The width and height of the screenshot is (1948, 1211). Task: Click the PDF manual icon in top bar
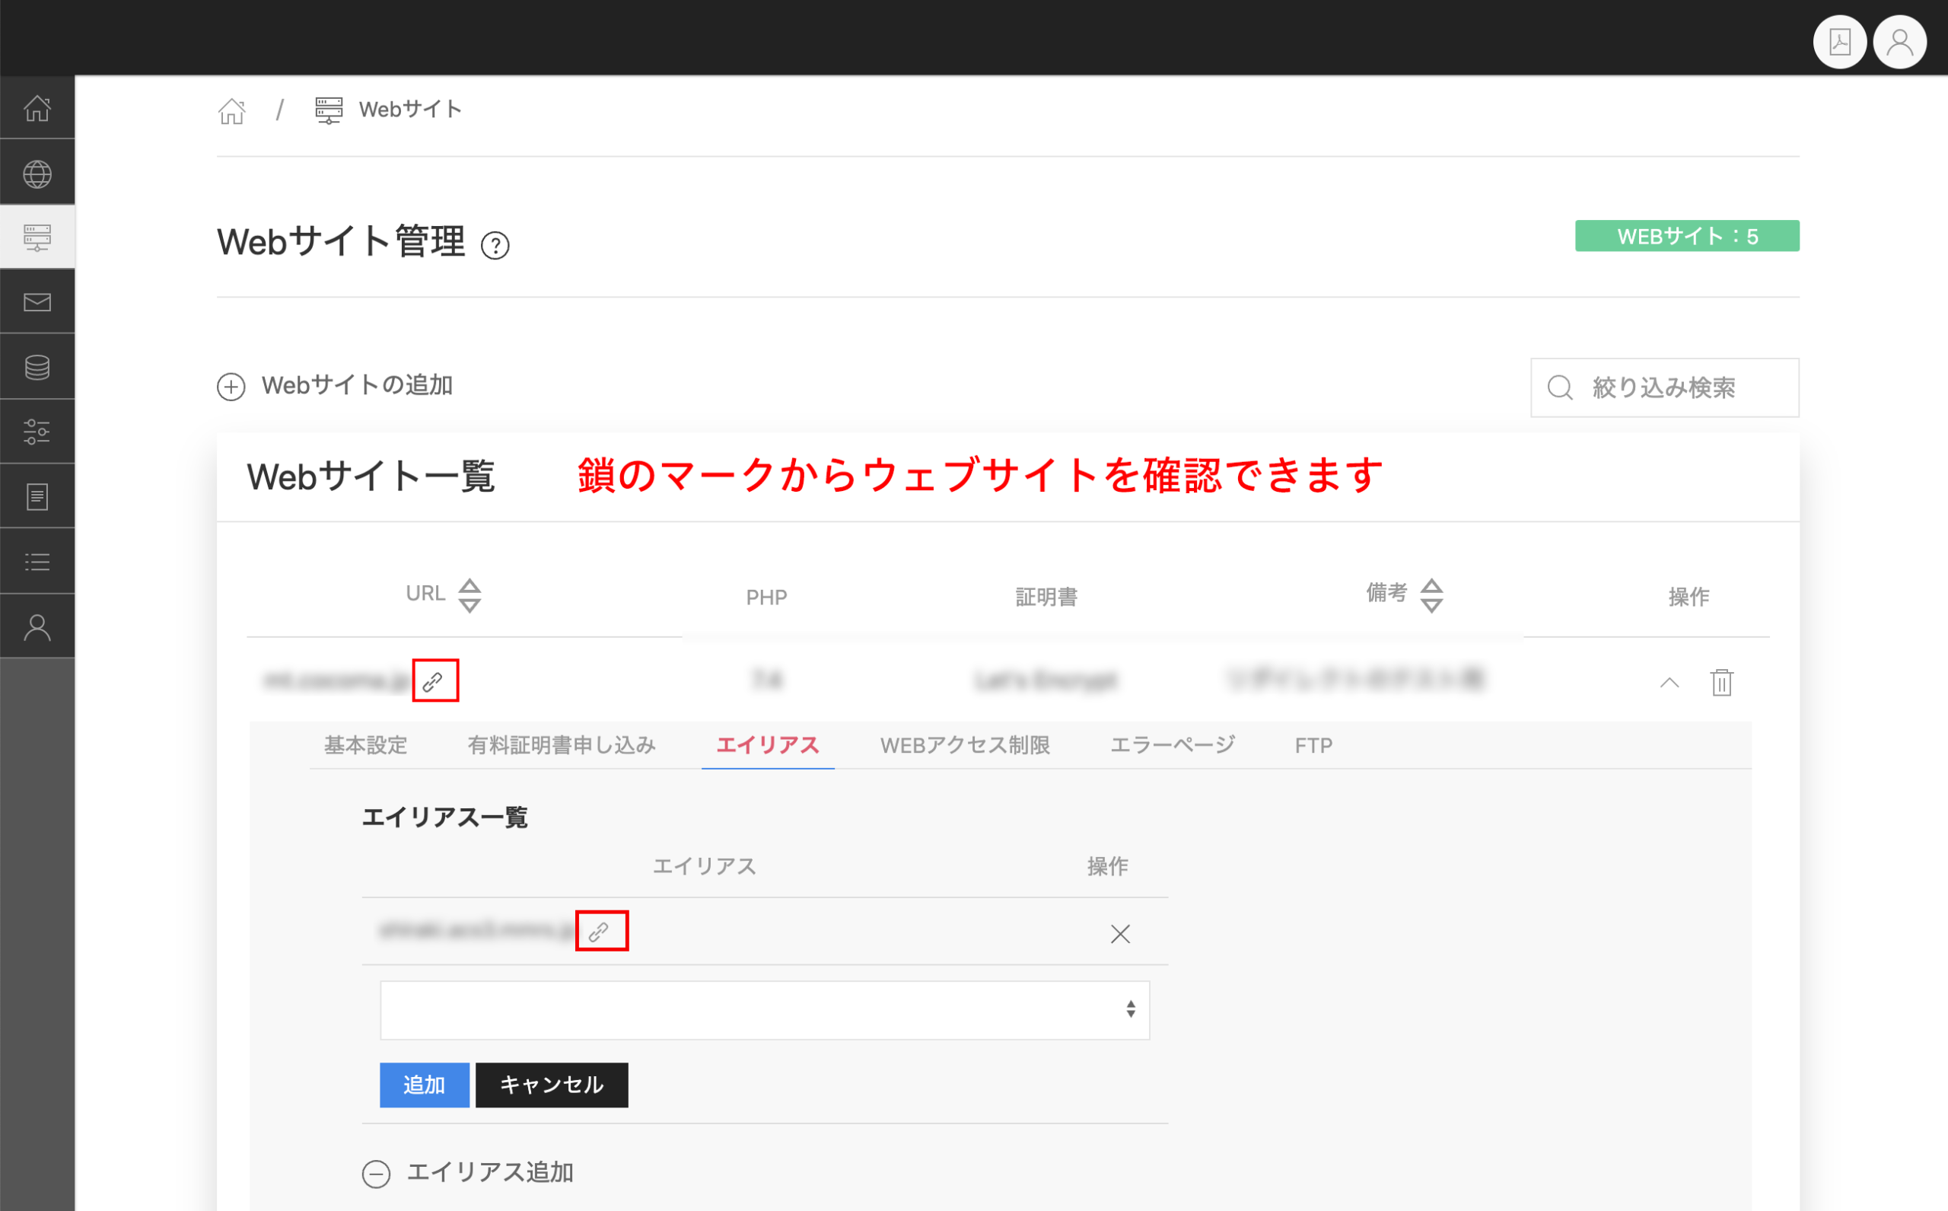[1839, 42]
